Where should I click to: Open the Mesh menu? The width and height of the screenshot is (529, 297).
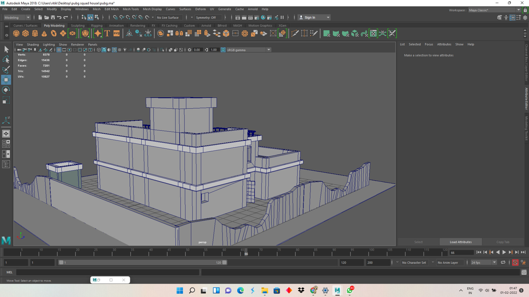click(96, 9)
